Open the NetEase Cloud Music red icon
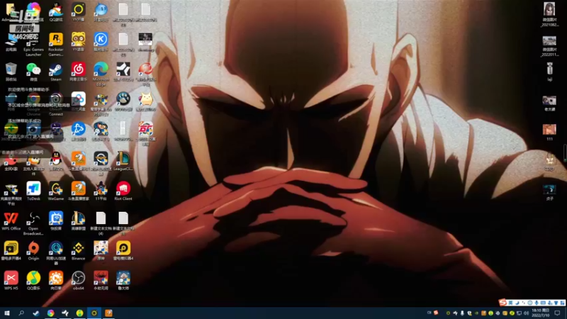This screenshot has height=319, width=567. (x=79, y=69)
